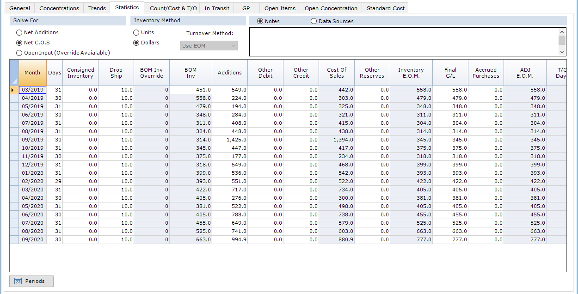
Task: Select the Dollars radio button
Action: click(x=136, y=43)
